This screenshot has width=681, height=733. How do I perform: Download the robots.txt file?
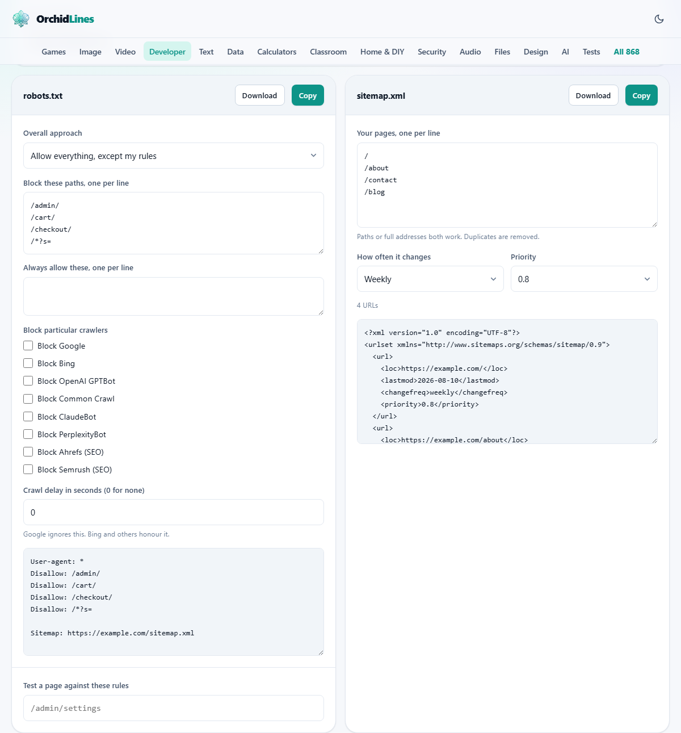(x=260, y=95)
